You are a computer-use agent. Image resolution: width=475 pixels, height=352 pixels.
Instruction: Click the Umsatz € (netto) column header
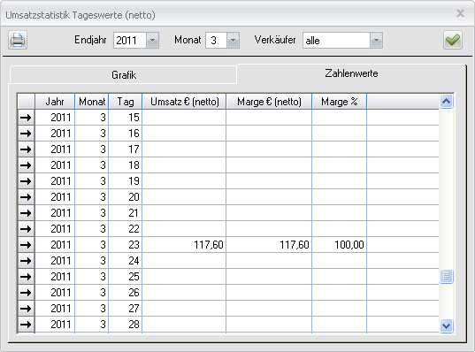184,102
